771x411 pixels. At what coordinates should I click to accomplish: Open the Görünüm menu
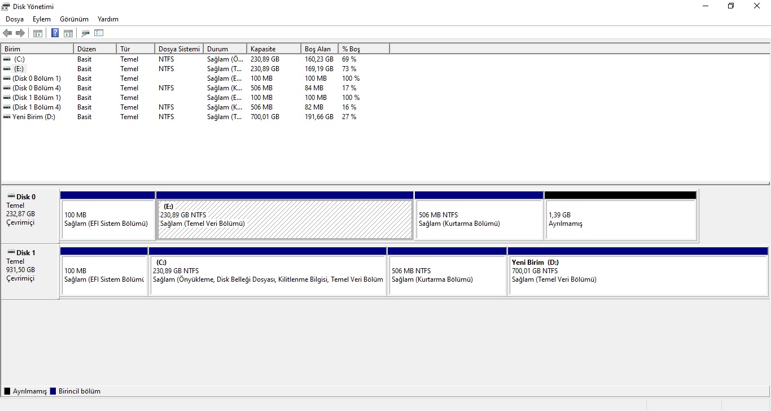(74, 19)
